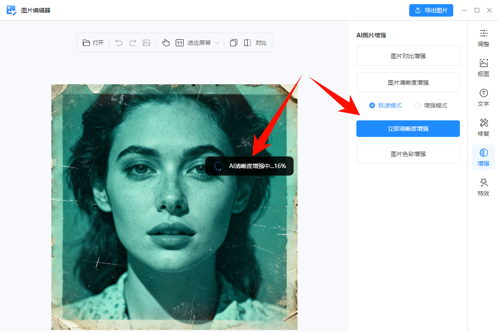Image resolution: width=499 pixels, height=332 pixels.
Task: Open the 特效 effects tab
Action: tap(484, 187)
